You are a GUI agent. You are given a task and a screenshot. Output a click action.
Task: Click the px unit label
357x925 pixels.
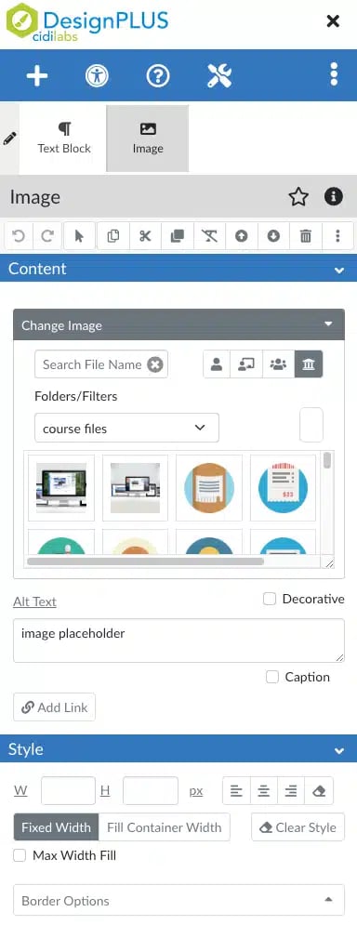(196, 791)
